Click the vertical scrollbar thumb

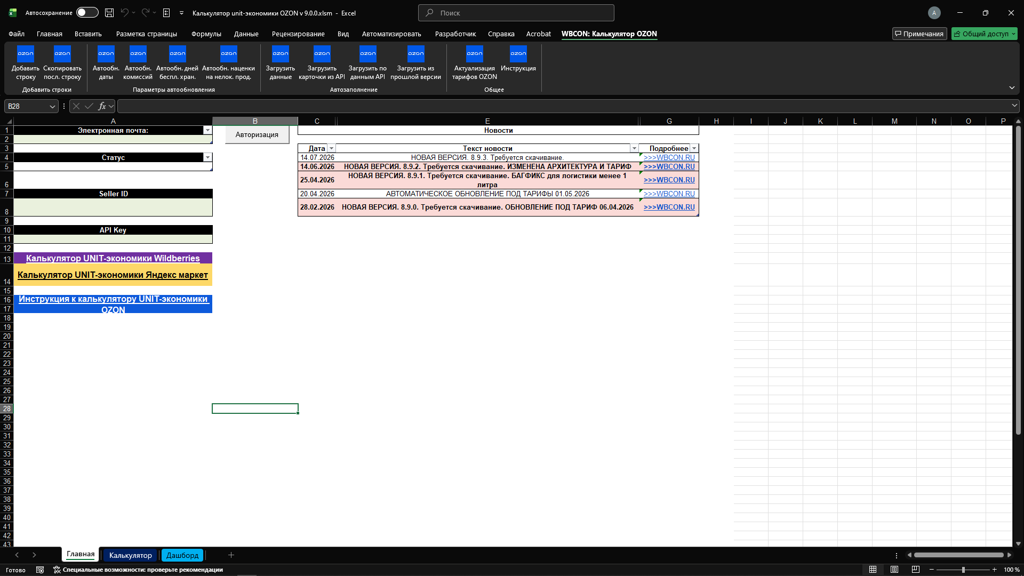[1018, 281]
